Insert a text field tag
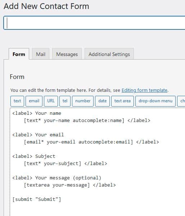This screenshot has width=185, height=216. click(17, 101)
